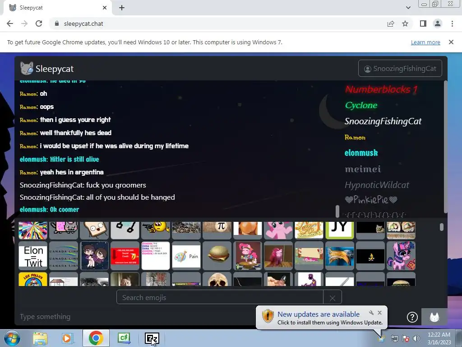Screen dimensions: 462x347
Task: Select PinkiePie in the user list
Action: tap(371, 200)
